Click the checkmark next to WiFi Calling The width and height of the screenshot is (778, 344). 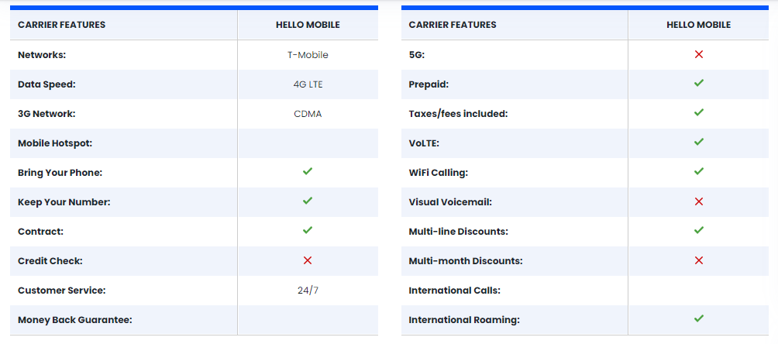[x=699, y=172]
